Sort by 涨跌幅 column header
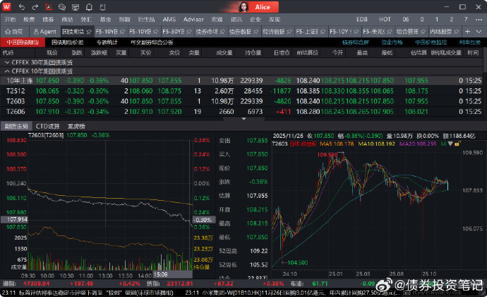This screenshot has height=297, width=487. [x=99, y=53]
